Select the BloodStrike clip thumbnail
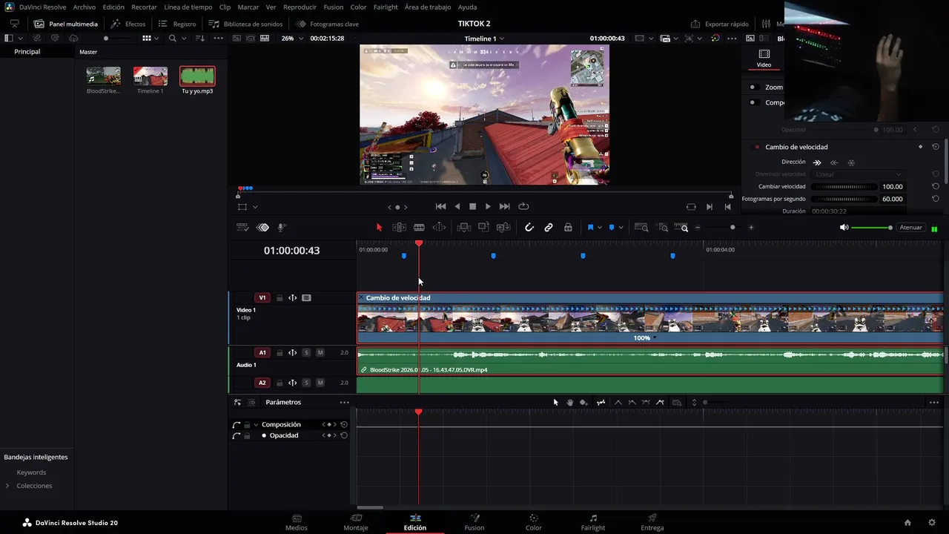949x534 pixels. pos(103,76)
